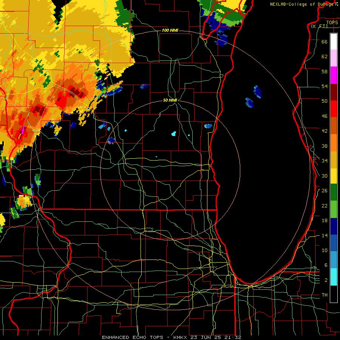Click the 38 legend value
Viewport: 340px width, 340px height.
(325, 146)
